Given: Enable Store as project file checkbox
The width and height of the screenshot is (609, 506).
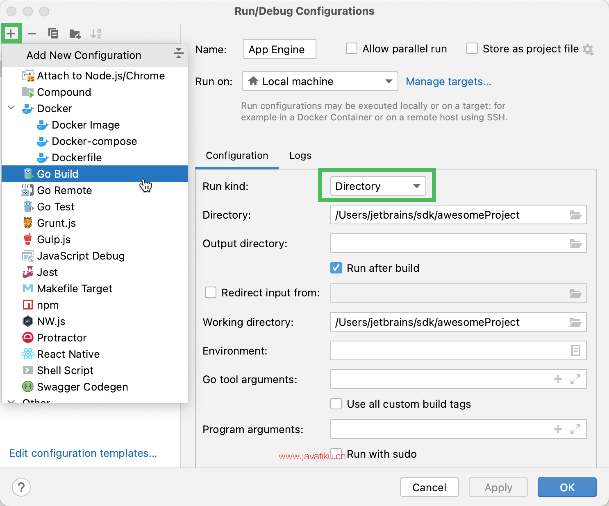Looking at the screenshot, I should [472, 48].
